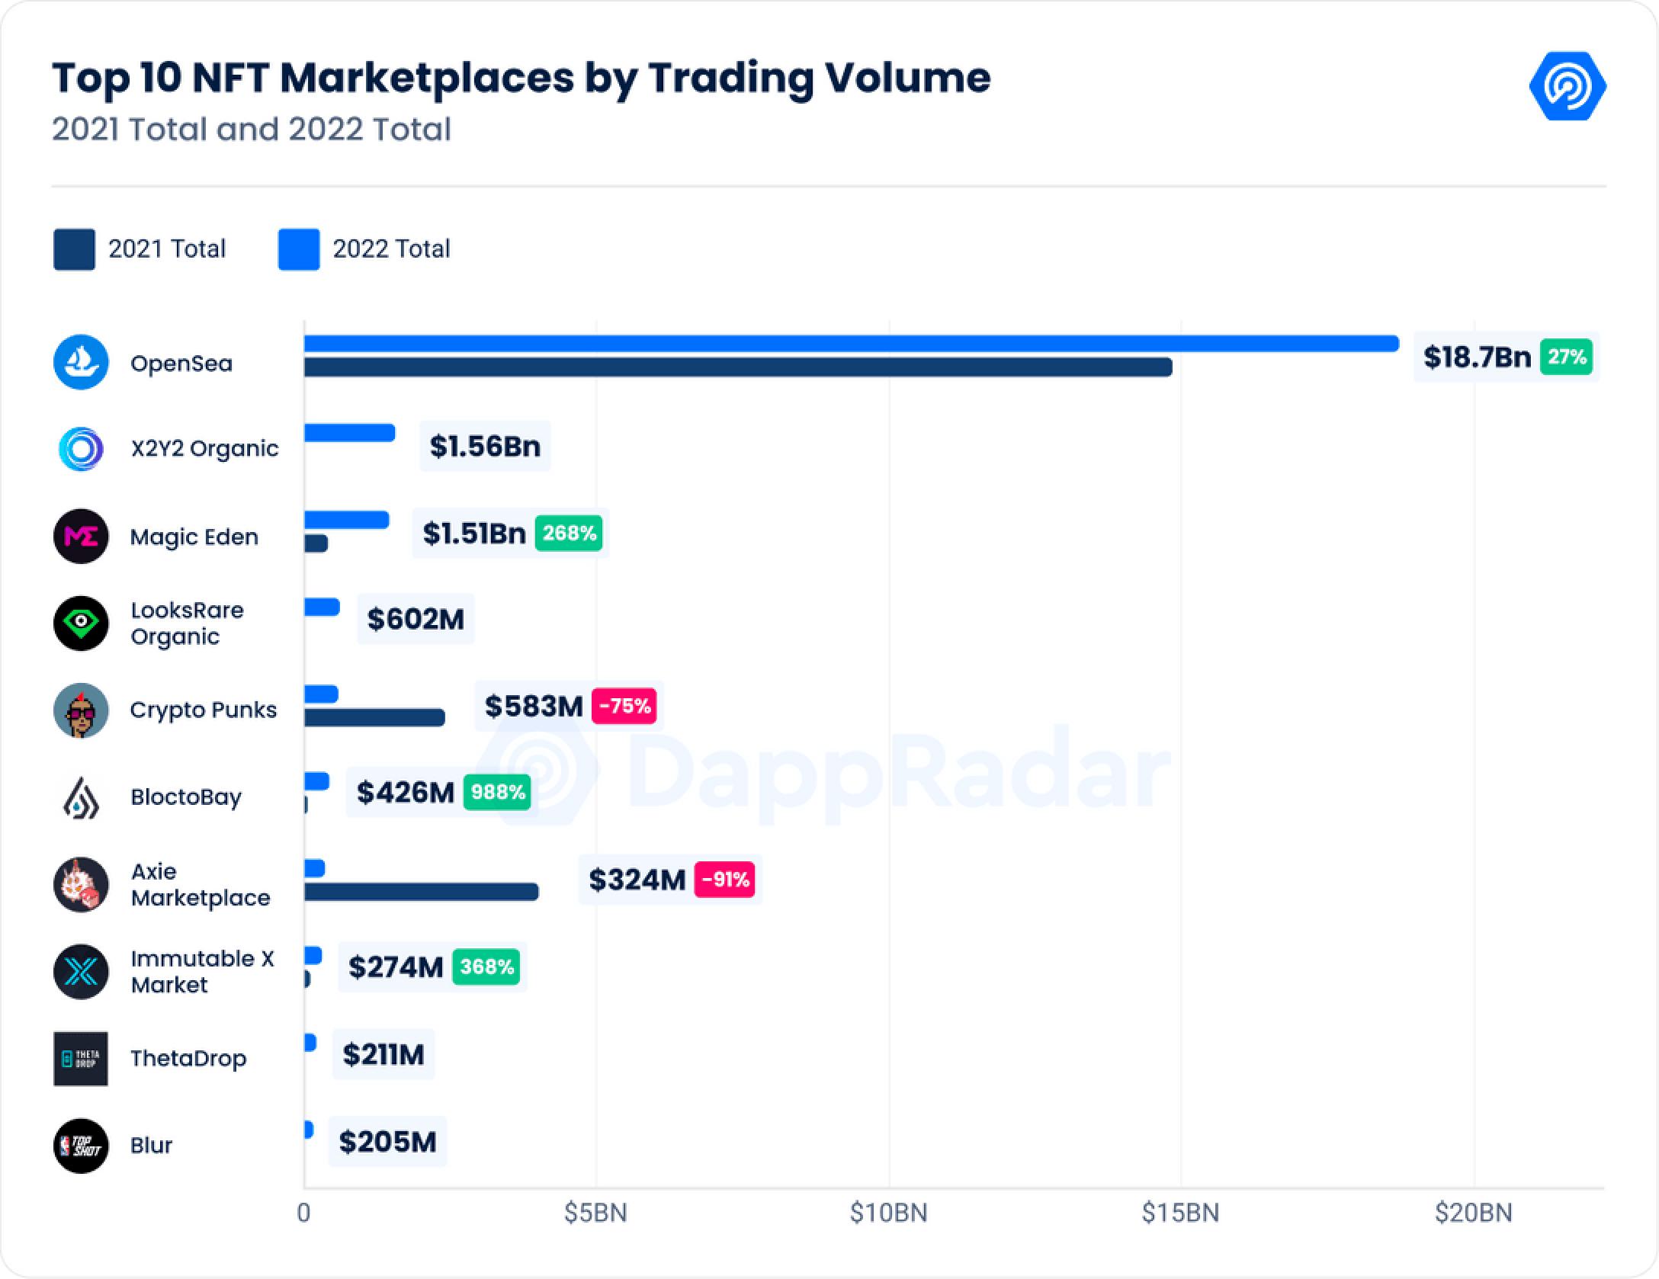Select the BloctoBay logo icon
This screenshot has height=1279, width=1659.
tap(81, 797)
